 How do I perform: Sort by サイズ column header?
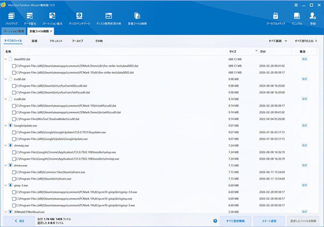243,51
